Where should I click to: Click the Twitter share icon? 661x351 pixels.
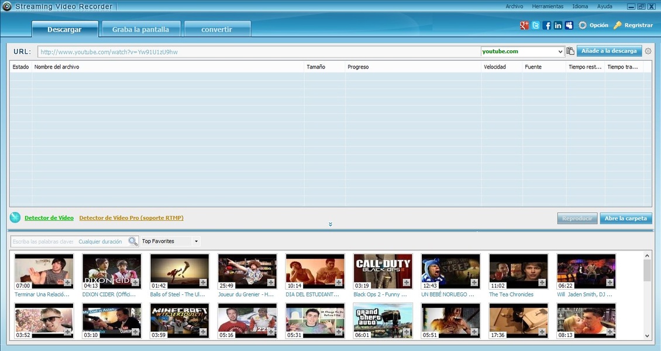(x=536, y=25)
